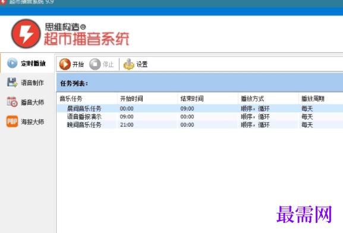Sort by 音乐任务 column header

click(87, 99)
